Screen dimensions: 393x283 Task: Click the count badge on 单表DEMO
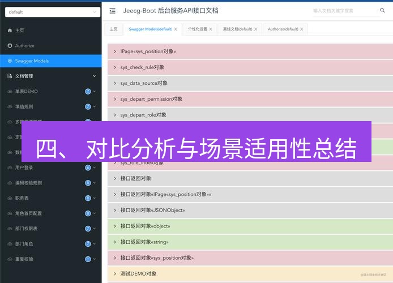click(x=88, y=92)
